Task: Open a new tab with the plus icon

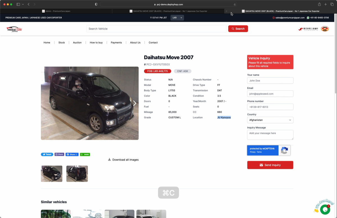Action: [x=325, y=4]
